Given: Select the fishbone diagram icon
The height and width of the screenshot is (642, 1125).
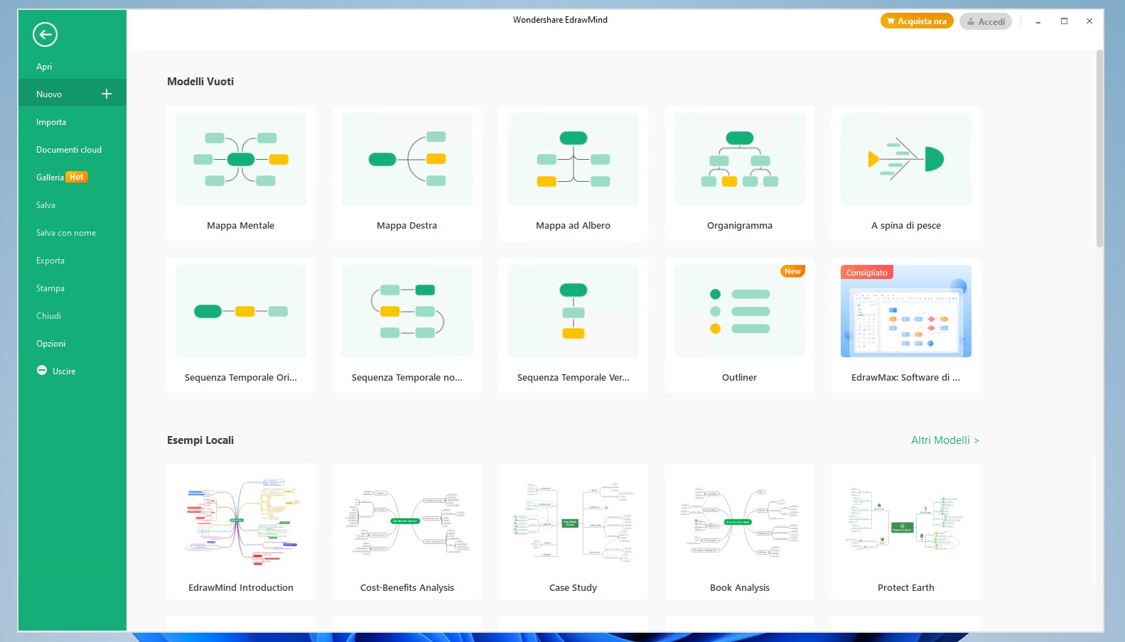Looking at the screenshot, I should pyautogui.click(x=906, y=159).
